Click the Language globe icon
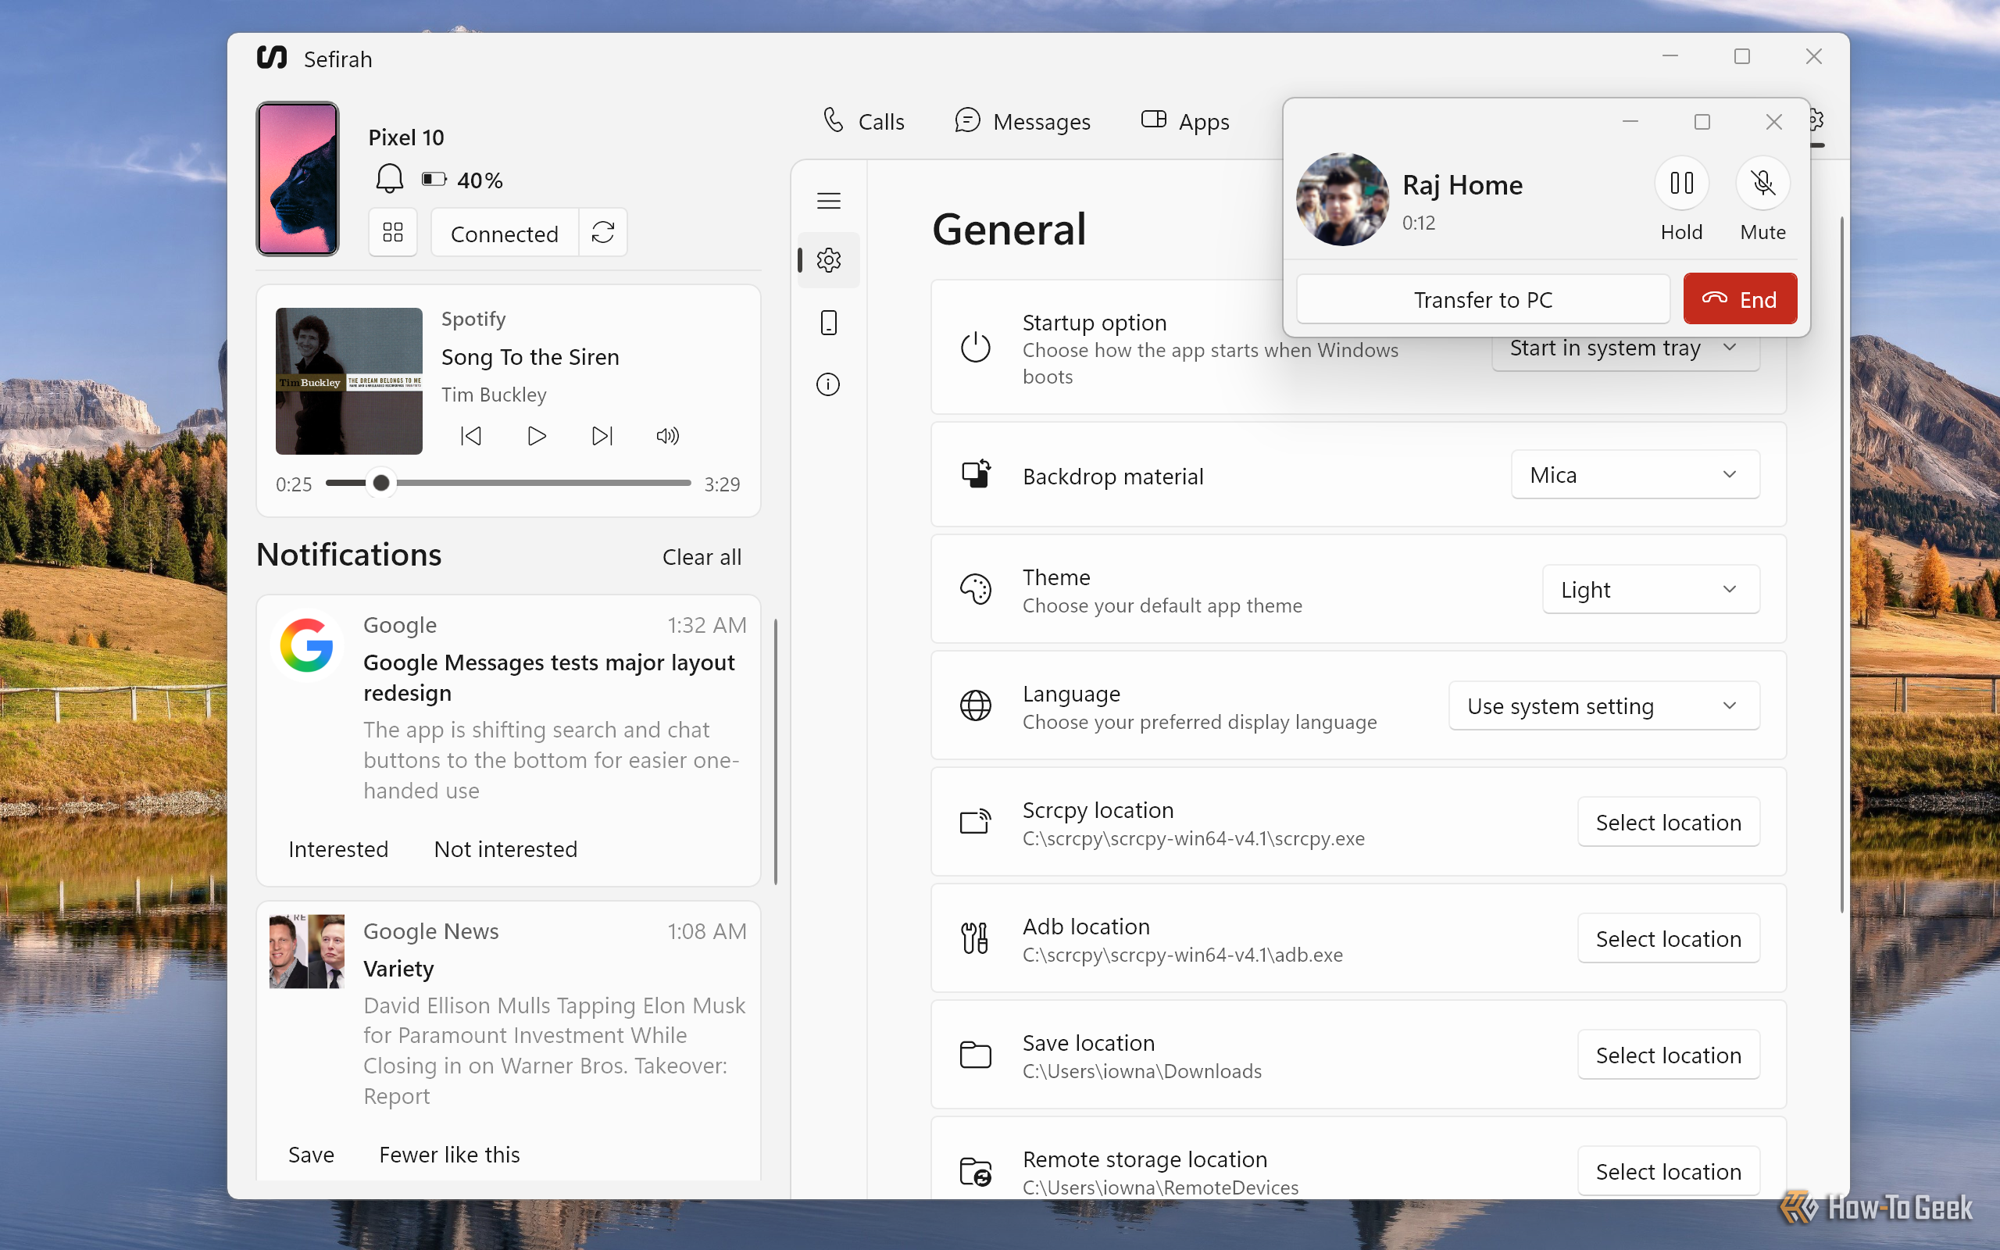This screenshot has width=2000, height=1250. coord(976,706)
